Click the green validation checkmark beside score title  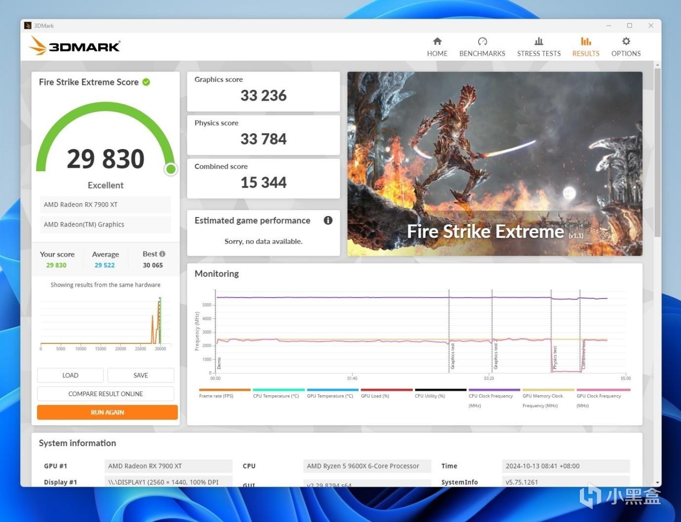pos(146,82)
